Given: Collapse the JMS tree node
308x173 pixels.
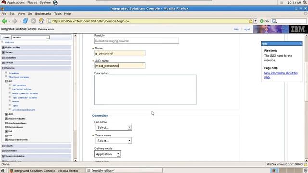Looking at the screenshot, I should click(x=6, y=81).
